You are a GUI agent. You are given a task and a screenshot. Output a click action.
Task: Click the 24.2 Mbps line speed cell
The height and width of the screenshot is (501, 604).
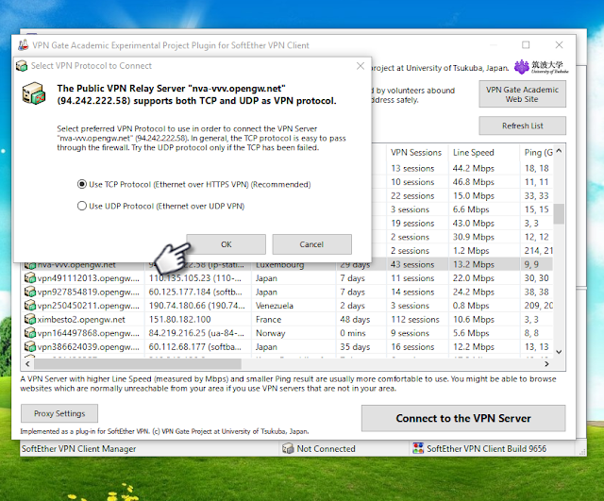[474, 292]
